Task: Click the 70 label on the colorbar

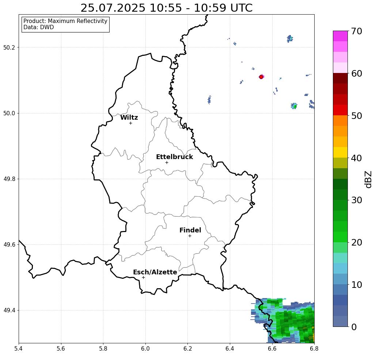Action: click(356, 31)
